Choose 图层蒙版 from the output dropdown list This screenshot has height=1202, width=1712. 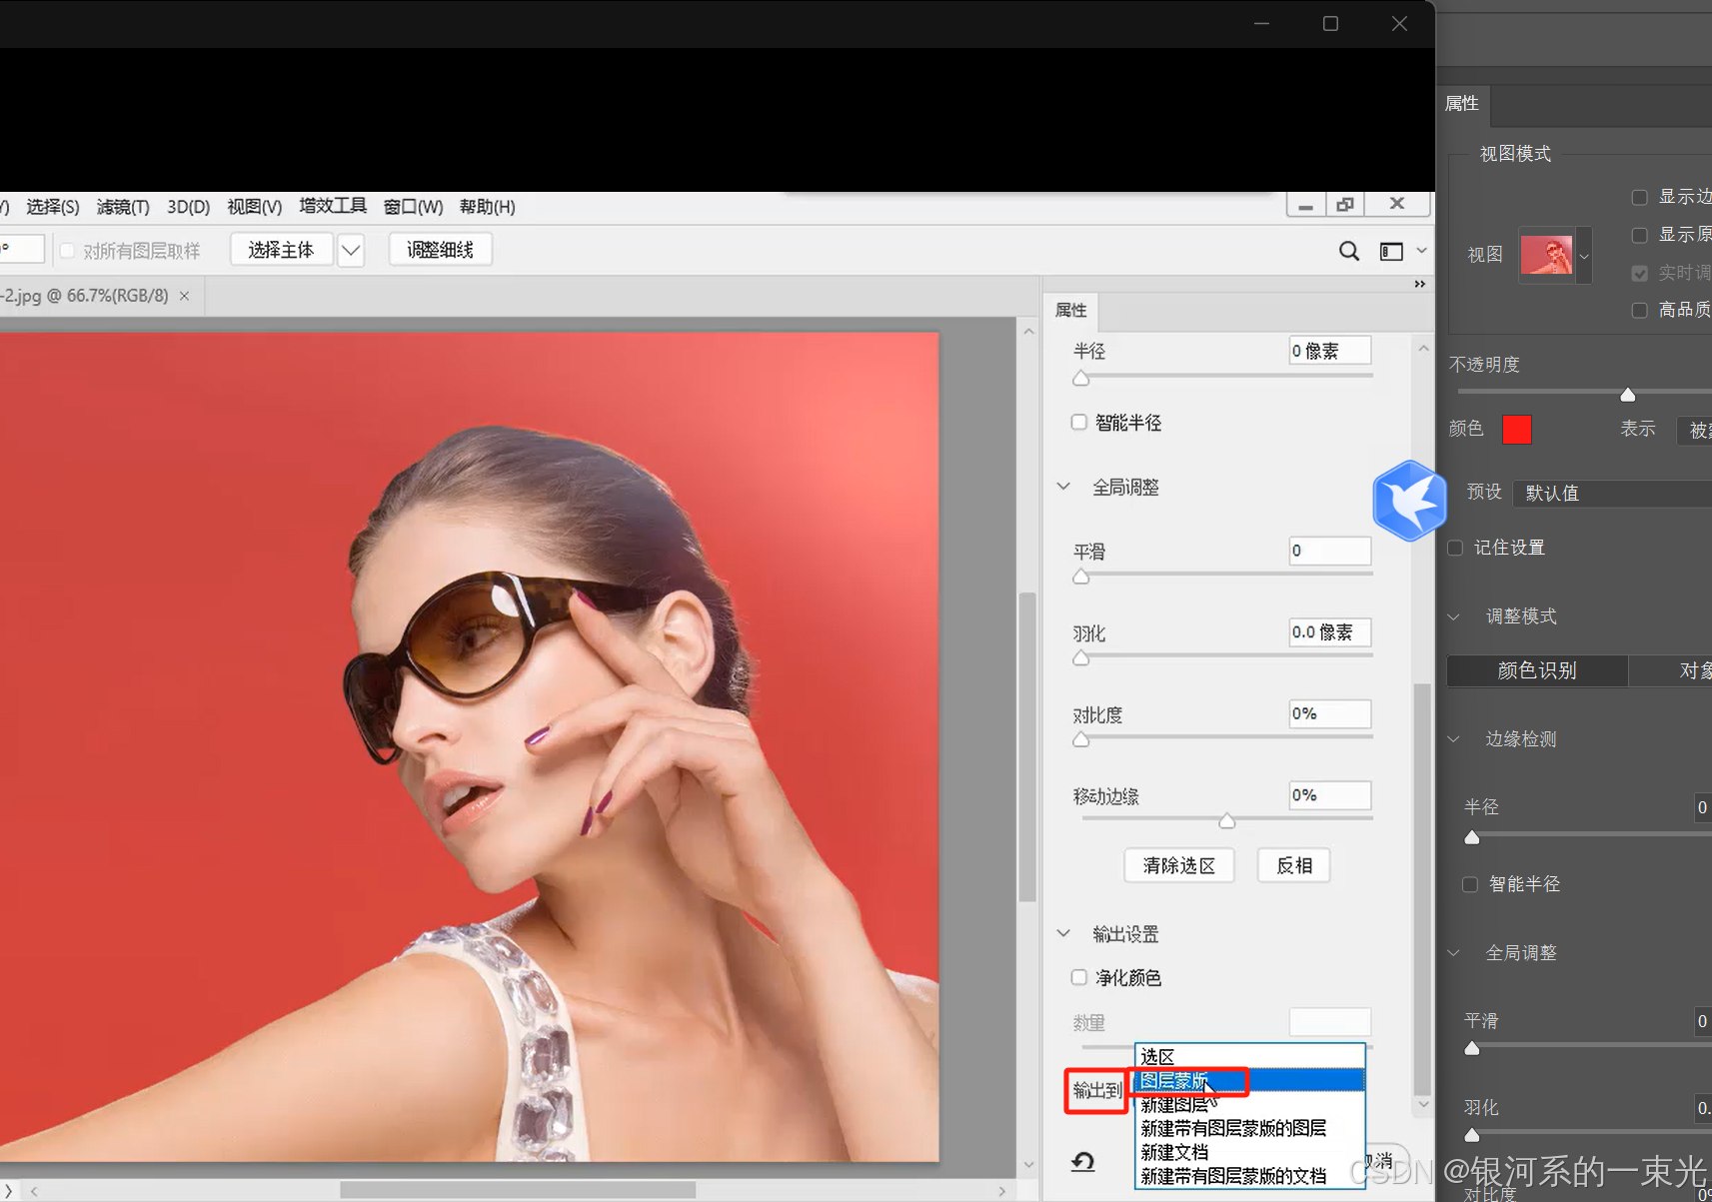(x=1250, y=1080)
